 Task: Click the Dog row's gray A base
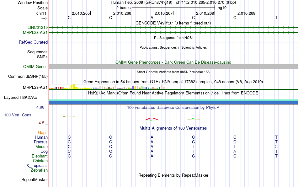(x=235, y=152)
